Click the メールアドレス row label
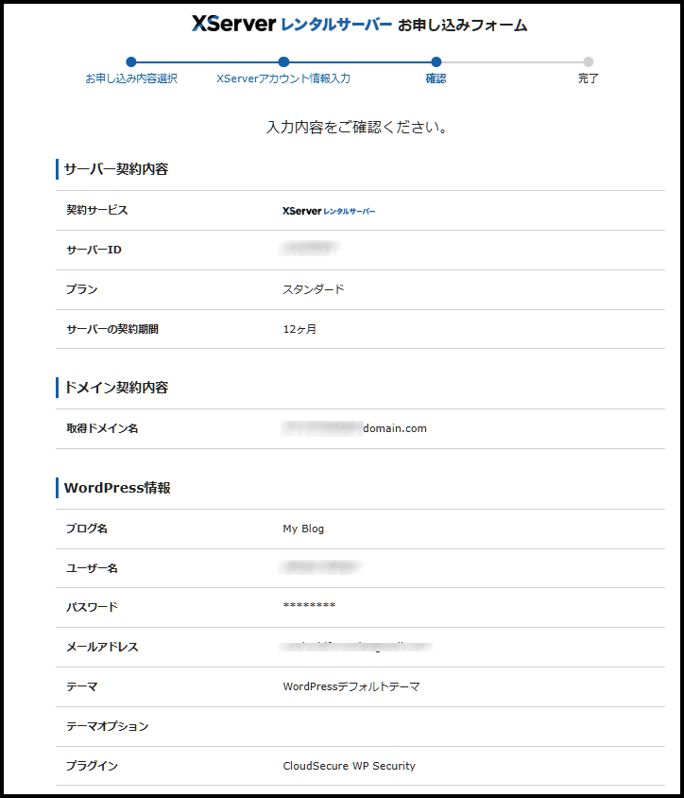 tap(102, 647)
